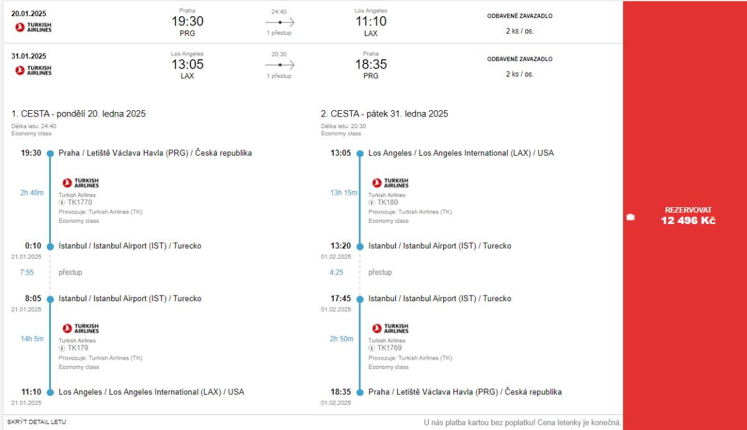Click Turkish Airlines logo above flight TK1769
The height and width of the screenshot is (430, 747).
(390, 328)
